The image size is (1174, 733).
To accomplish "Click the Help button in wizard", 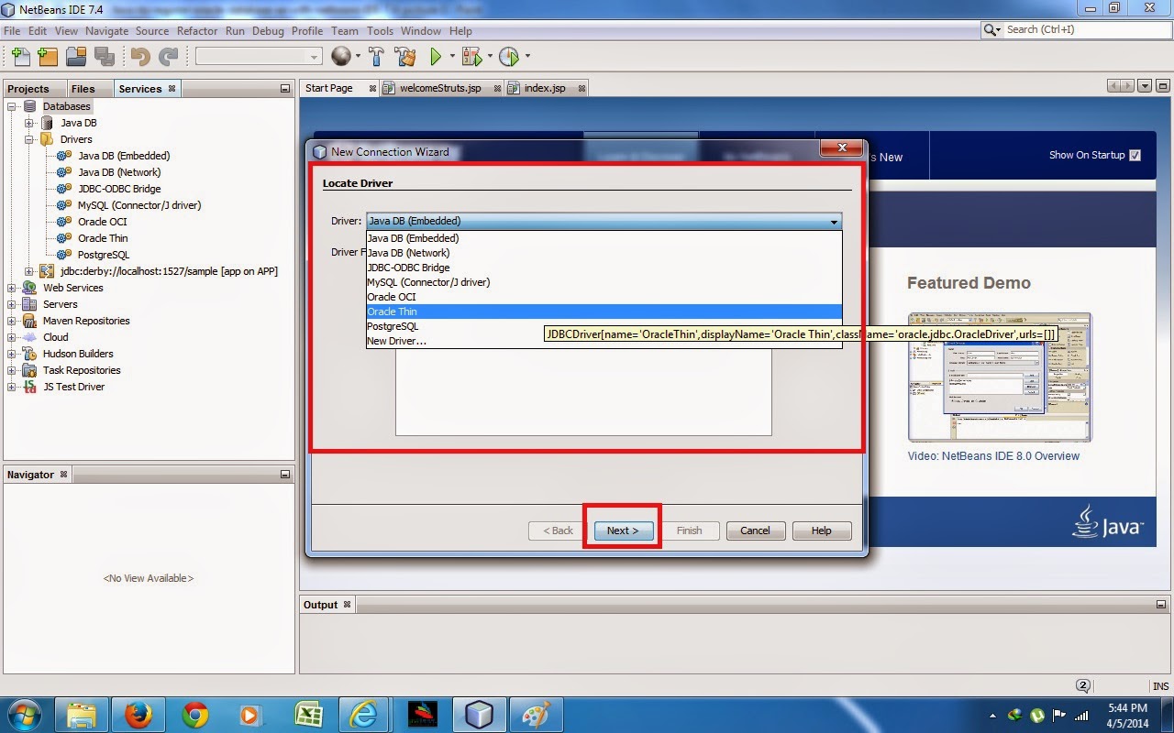I will pyautogui.click(x=821, y=531).
